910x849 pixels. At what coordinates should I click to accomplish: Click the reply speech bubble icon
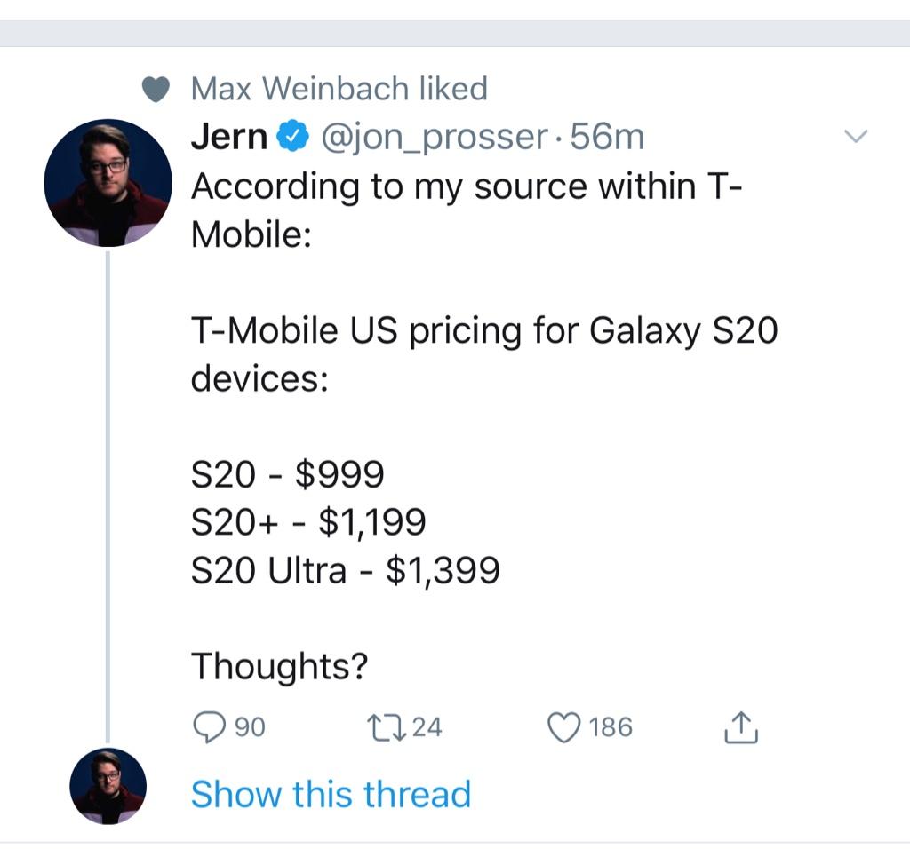tap(208, 727)
